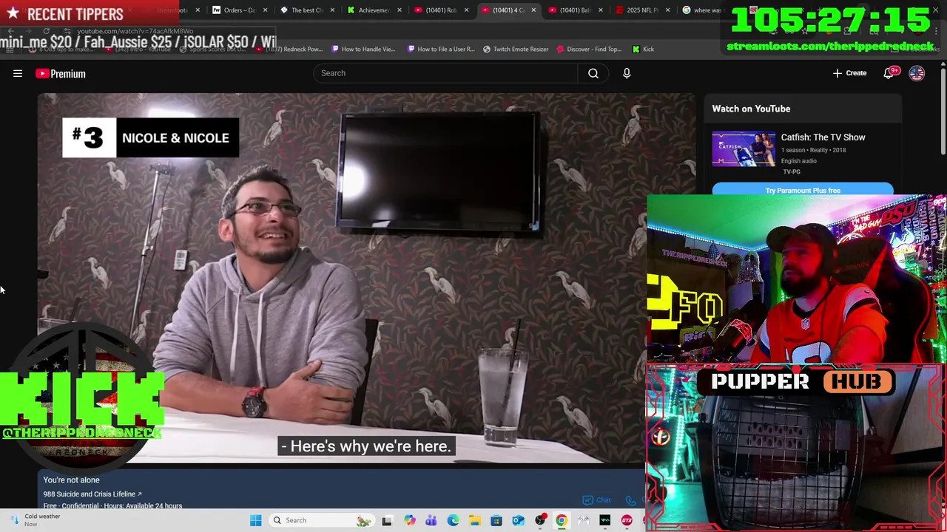Open Twitch Emote Resizer bookmark
The image size is (947, 532).
coord(516,49)
